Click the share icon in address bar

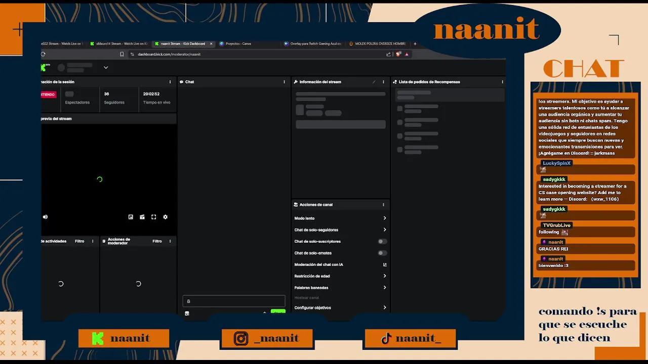point(388,54)
